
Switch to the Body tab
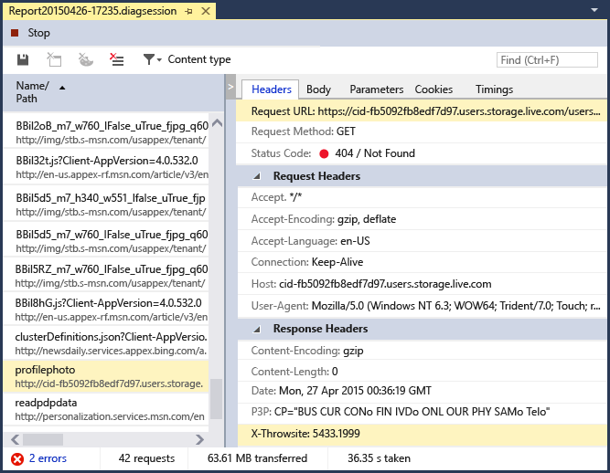coord(318,89)
